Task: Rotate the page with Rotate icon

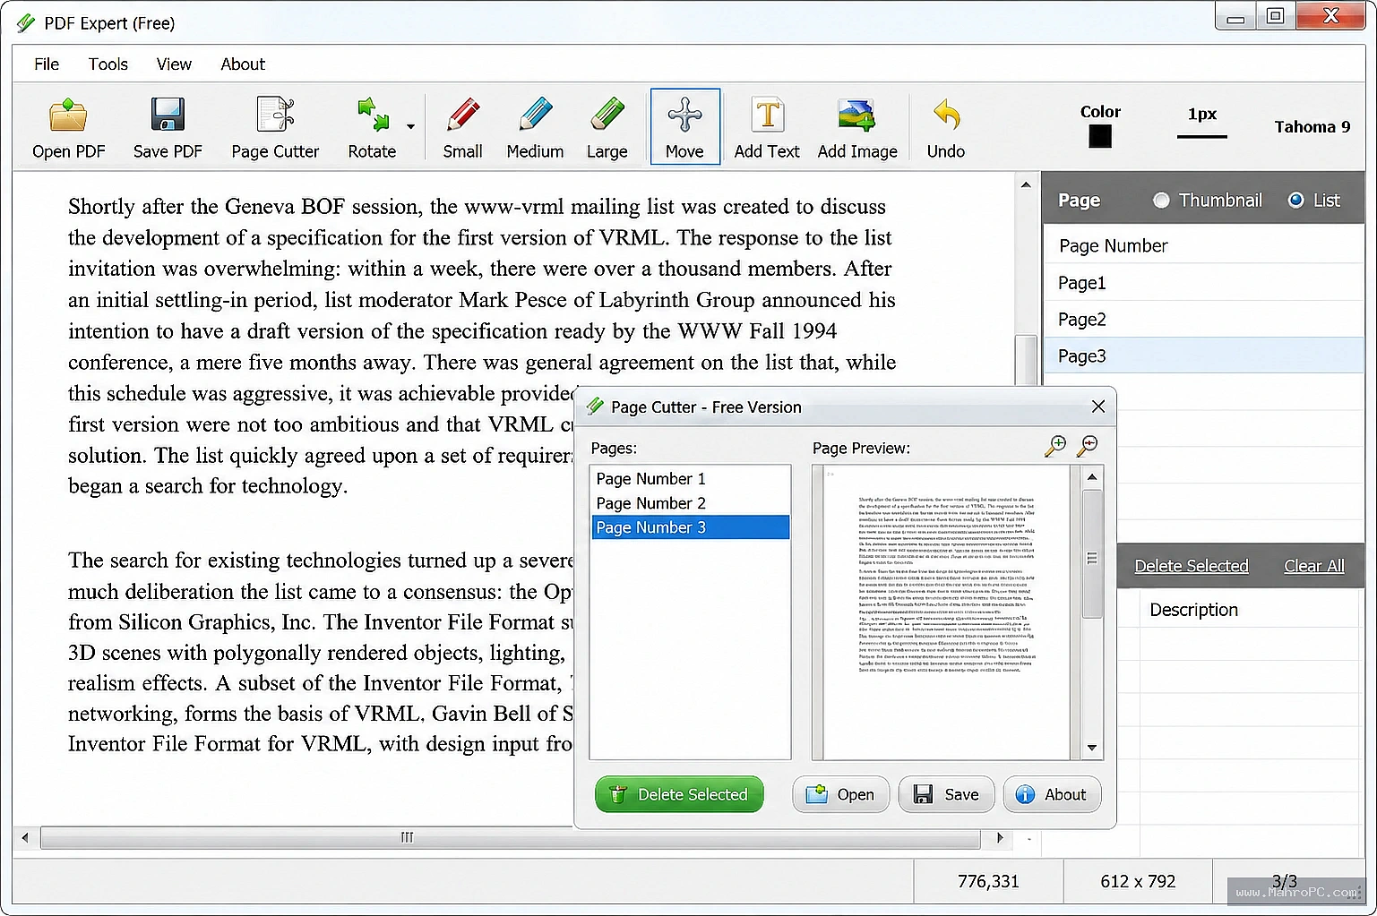Action: (372, 126)
